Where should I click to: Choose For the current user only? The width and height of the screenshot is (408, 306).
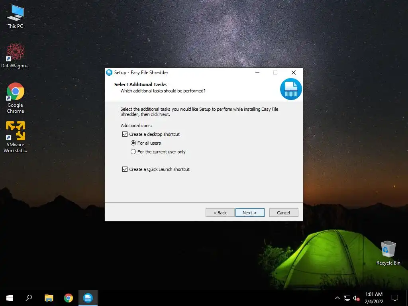[x=133, y=152]
